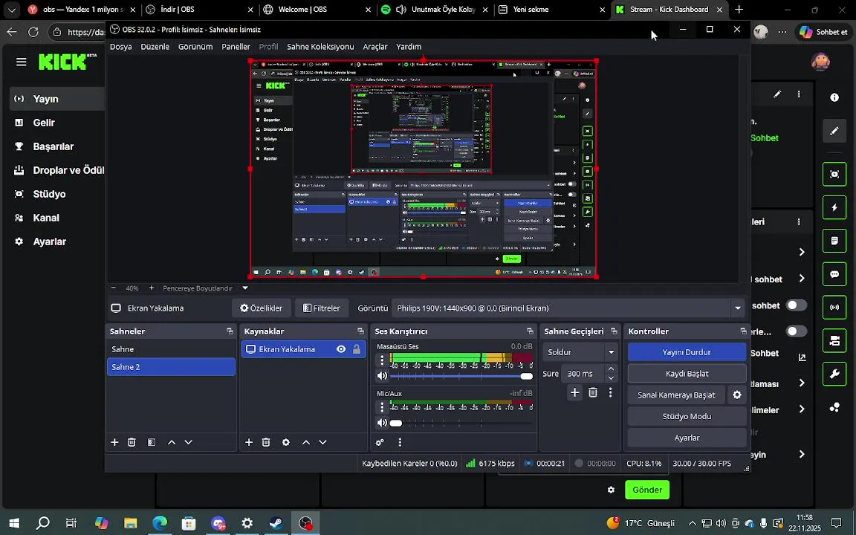Click Kick sidebar wrench tool icon
This screenshot has height=535, width=856.
pyautogui.click(x=834, y=374)
